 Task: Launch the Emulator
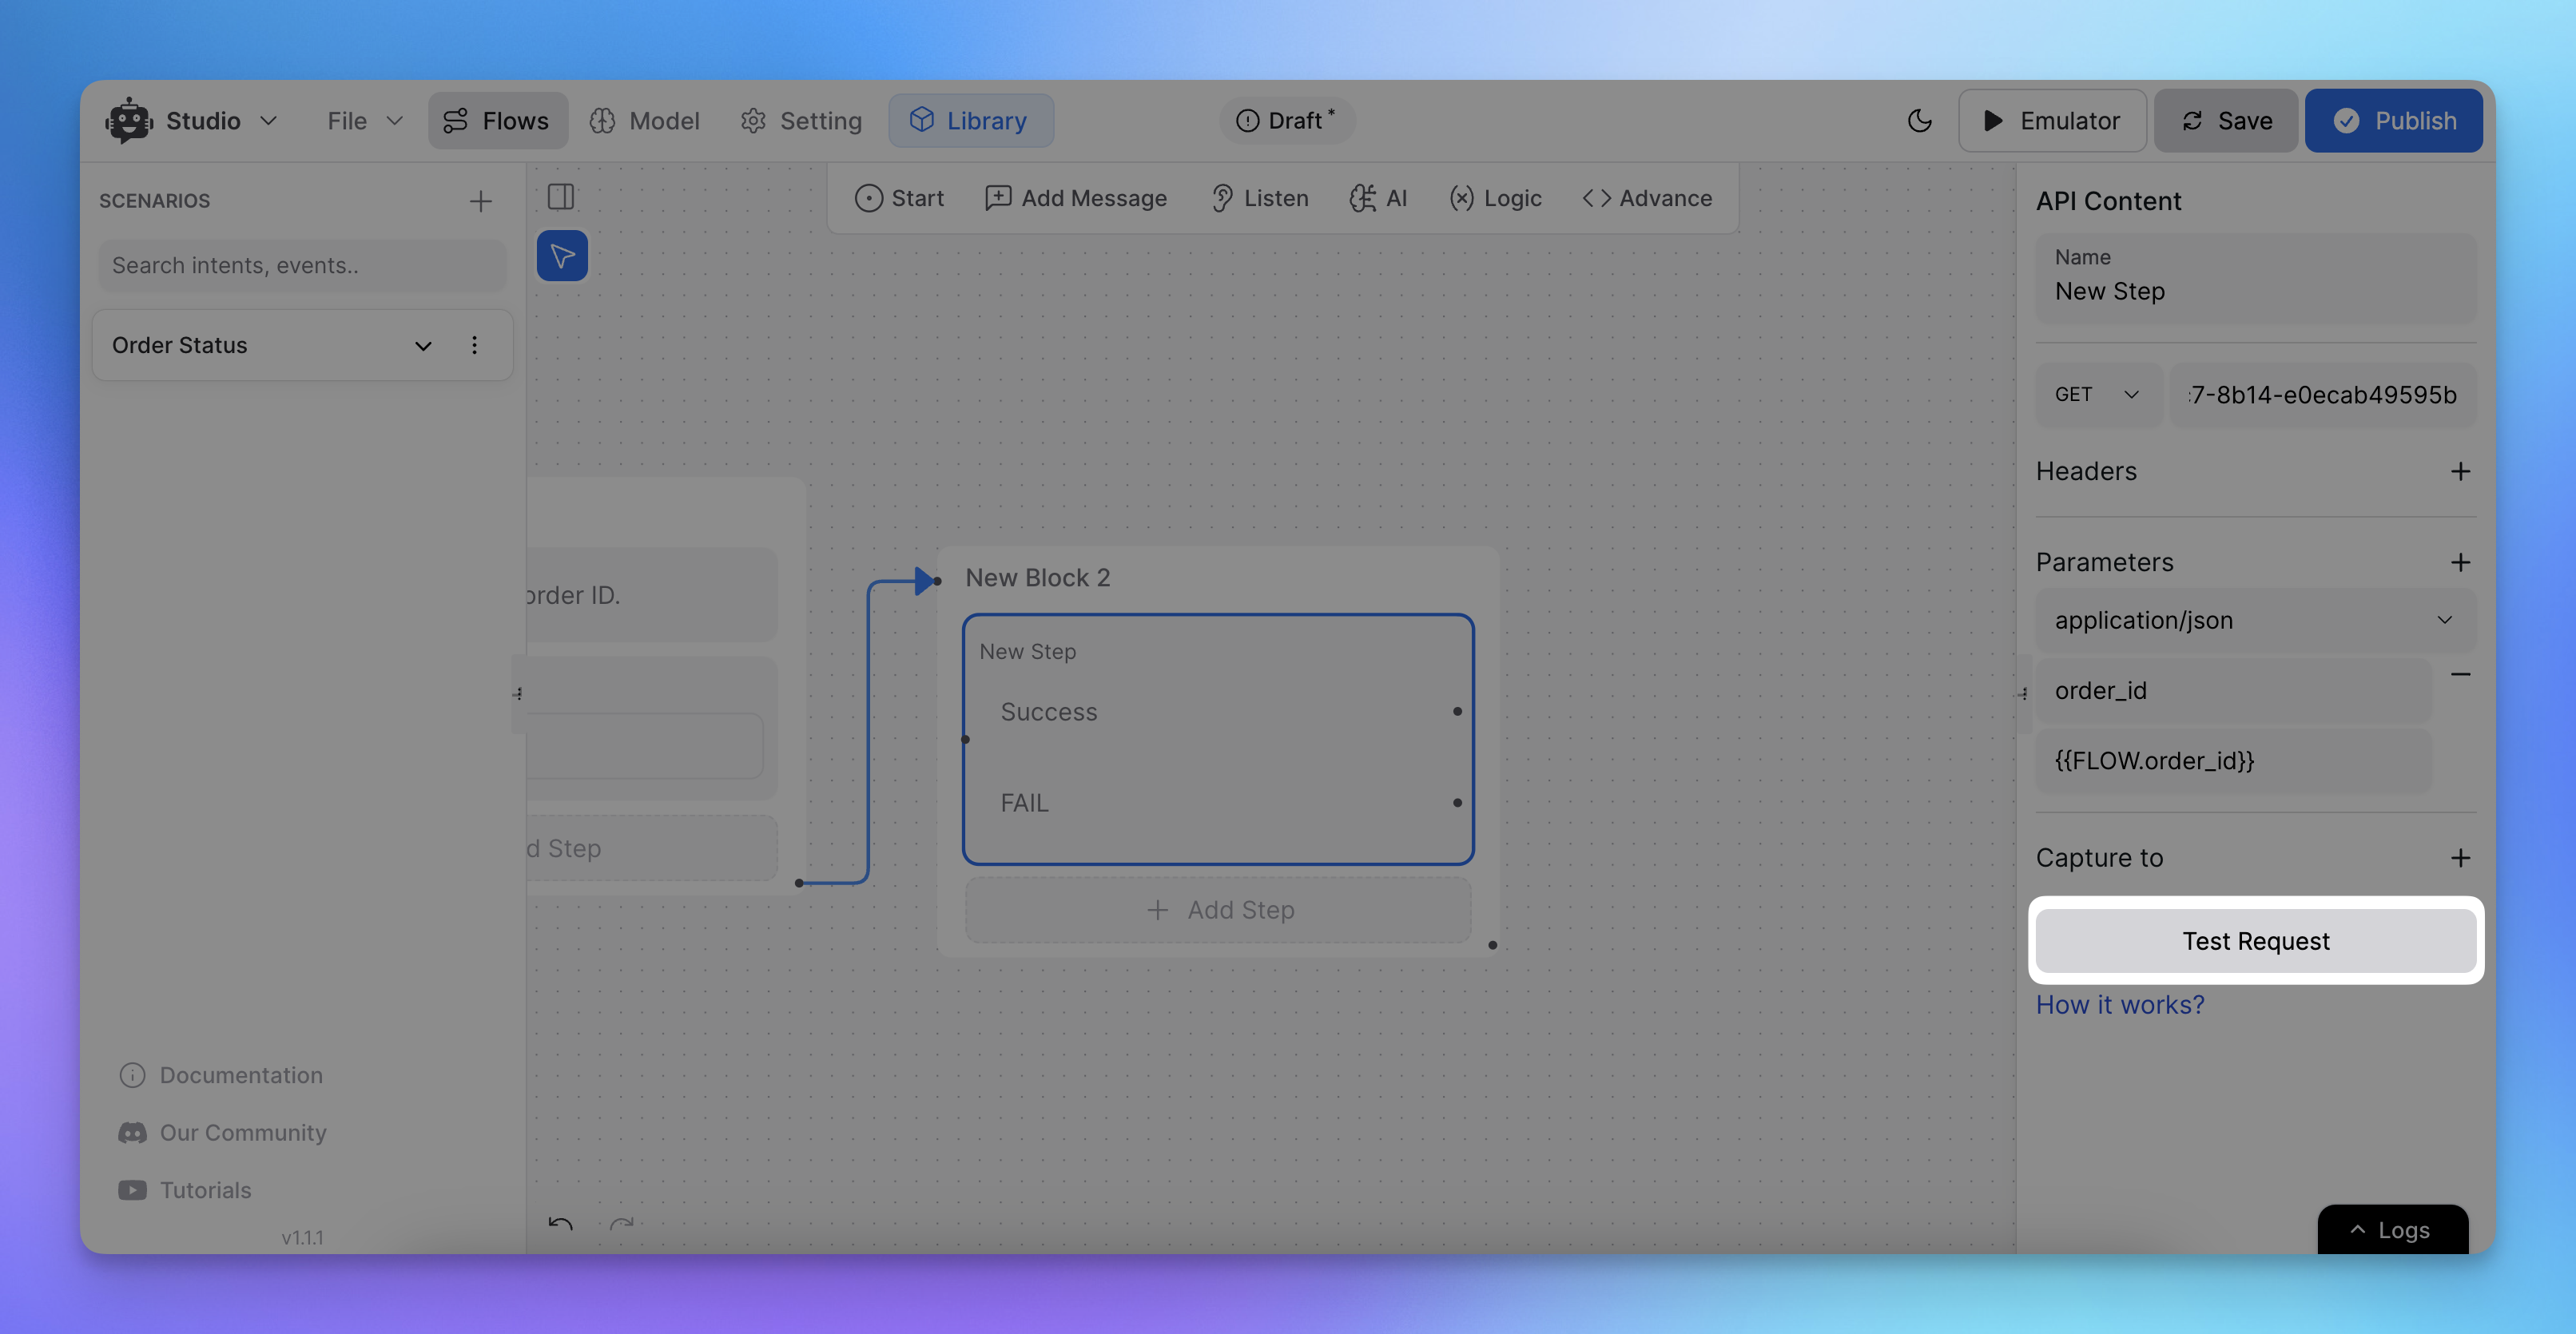click(x=2052, y=121)
